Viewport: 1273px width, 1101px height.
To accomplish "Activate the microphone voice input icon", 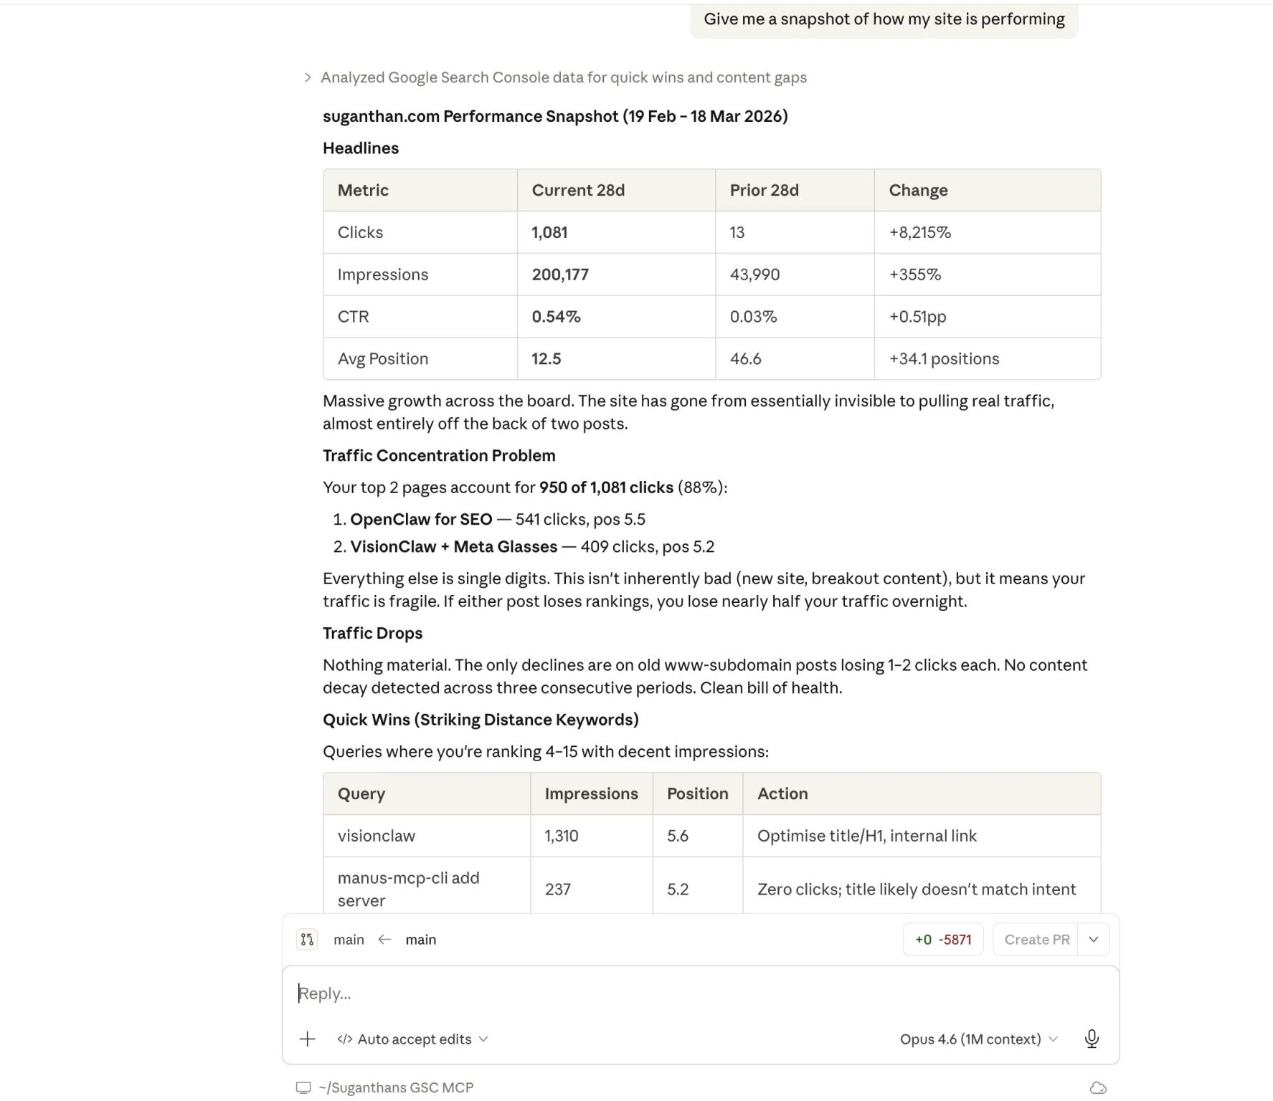I will pyautogui.click(x=1092, y=1039).
